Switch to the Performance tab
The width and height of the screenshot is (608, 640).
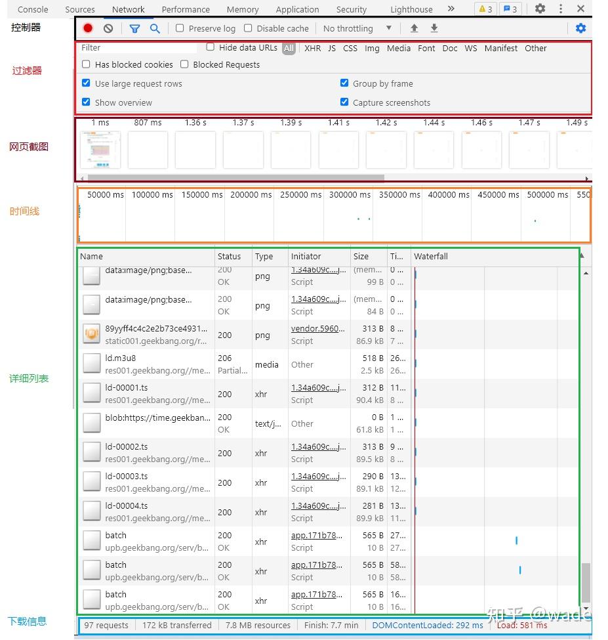[x=185, y=9]
